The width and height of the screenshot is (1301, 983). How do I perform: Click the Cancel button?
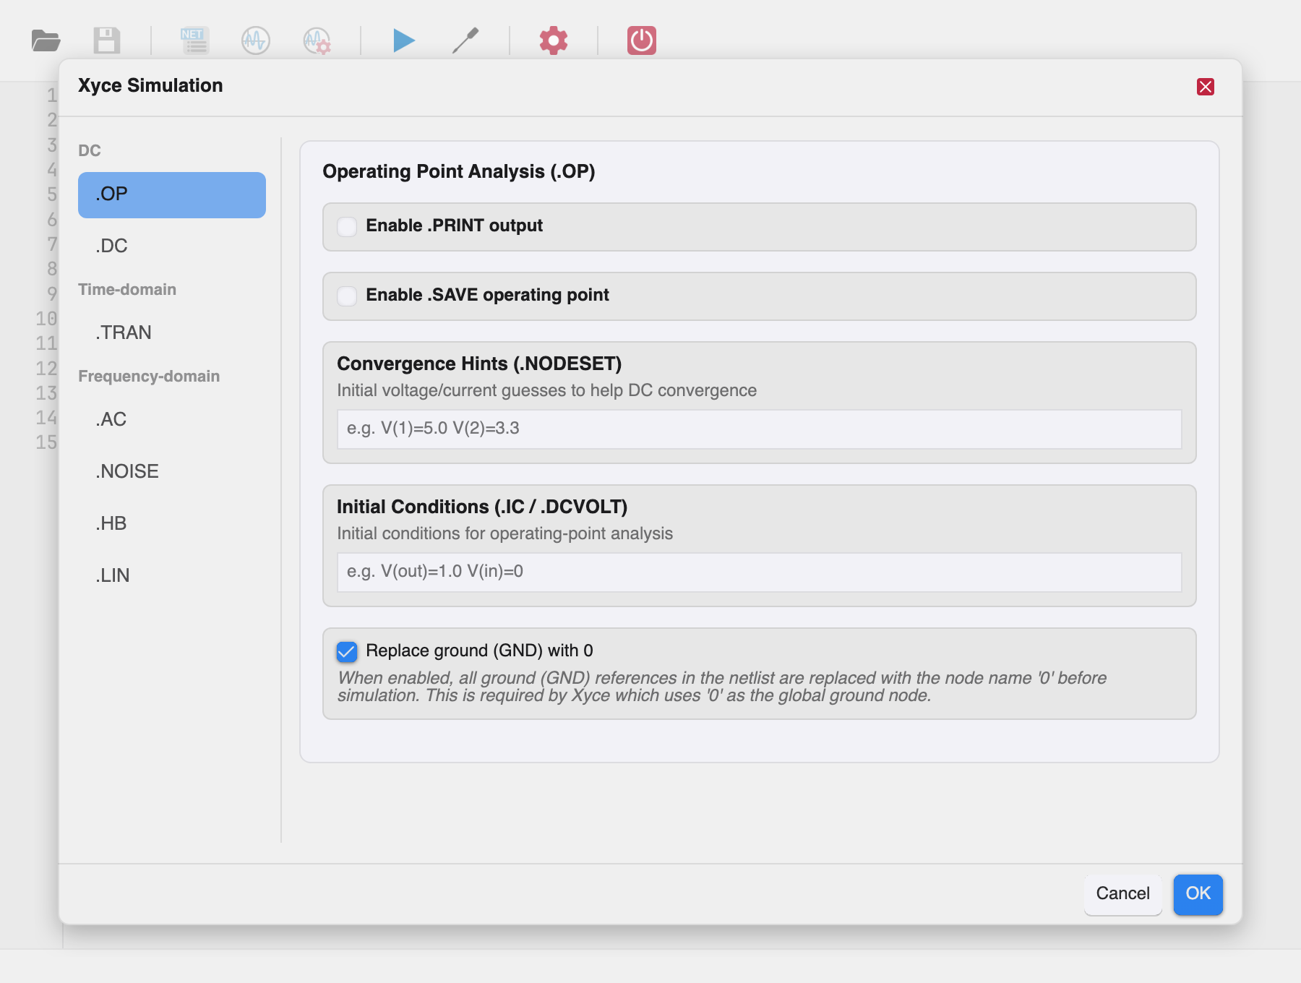[1122, 894]
